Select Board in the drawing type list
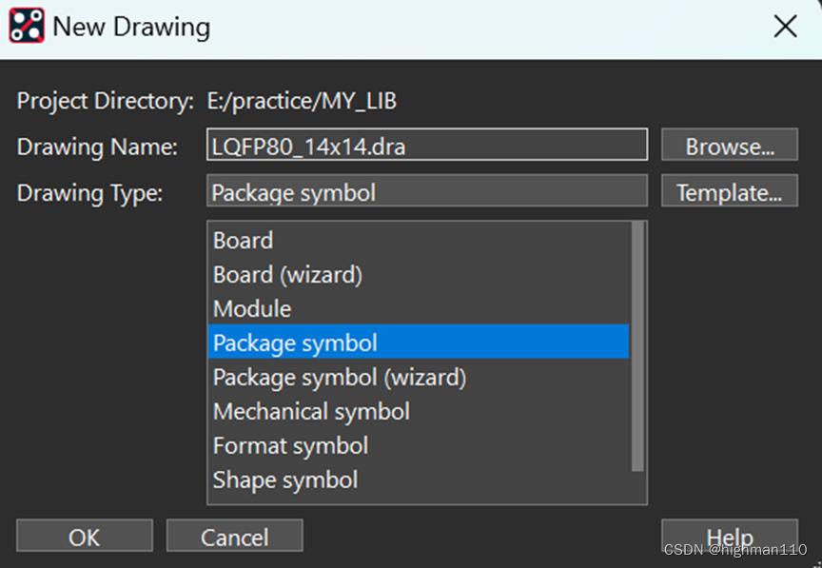Viewport: 822px width, 568px height. pyautogui.click(x=244, y=241)
